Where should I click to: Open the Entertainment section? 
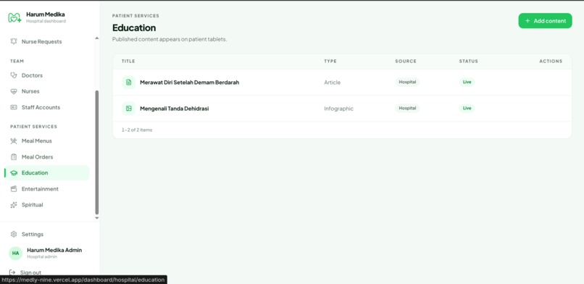(x=48, y=188)
